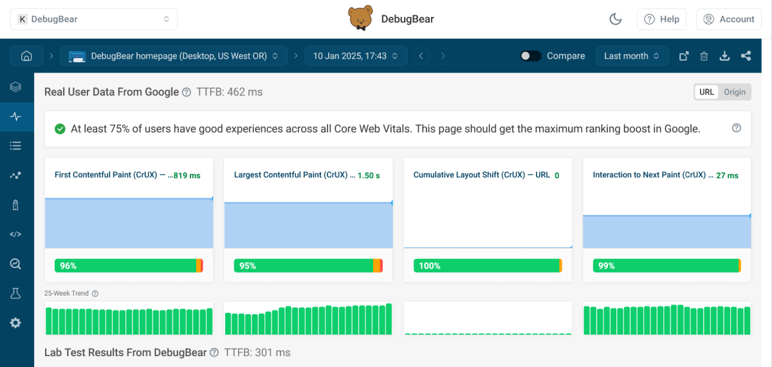This screenshot has height=367, width=772.
Task: Click the DebugBear bear logo
Action: (x=360, y=19)
